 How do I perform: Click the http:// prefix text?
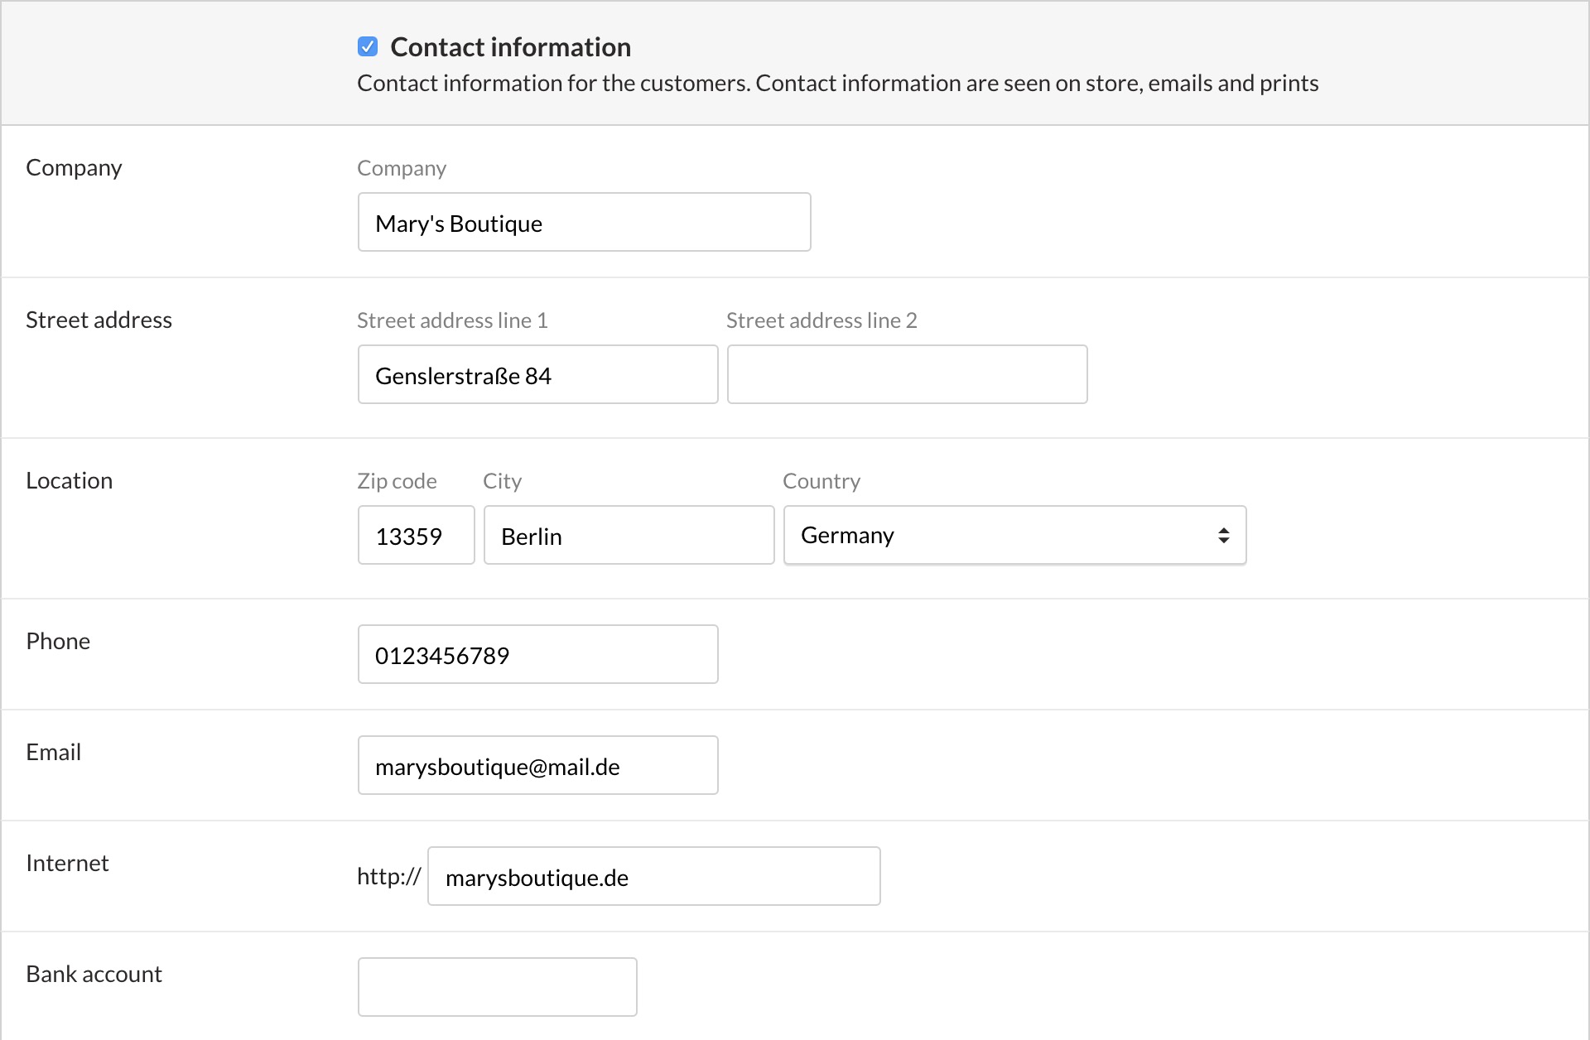coord(388,876)
